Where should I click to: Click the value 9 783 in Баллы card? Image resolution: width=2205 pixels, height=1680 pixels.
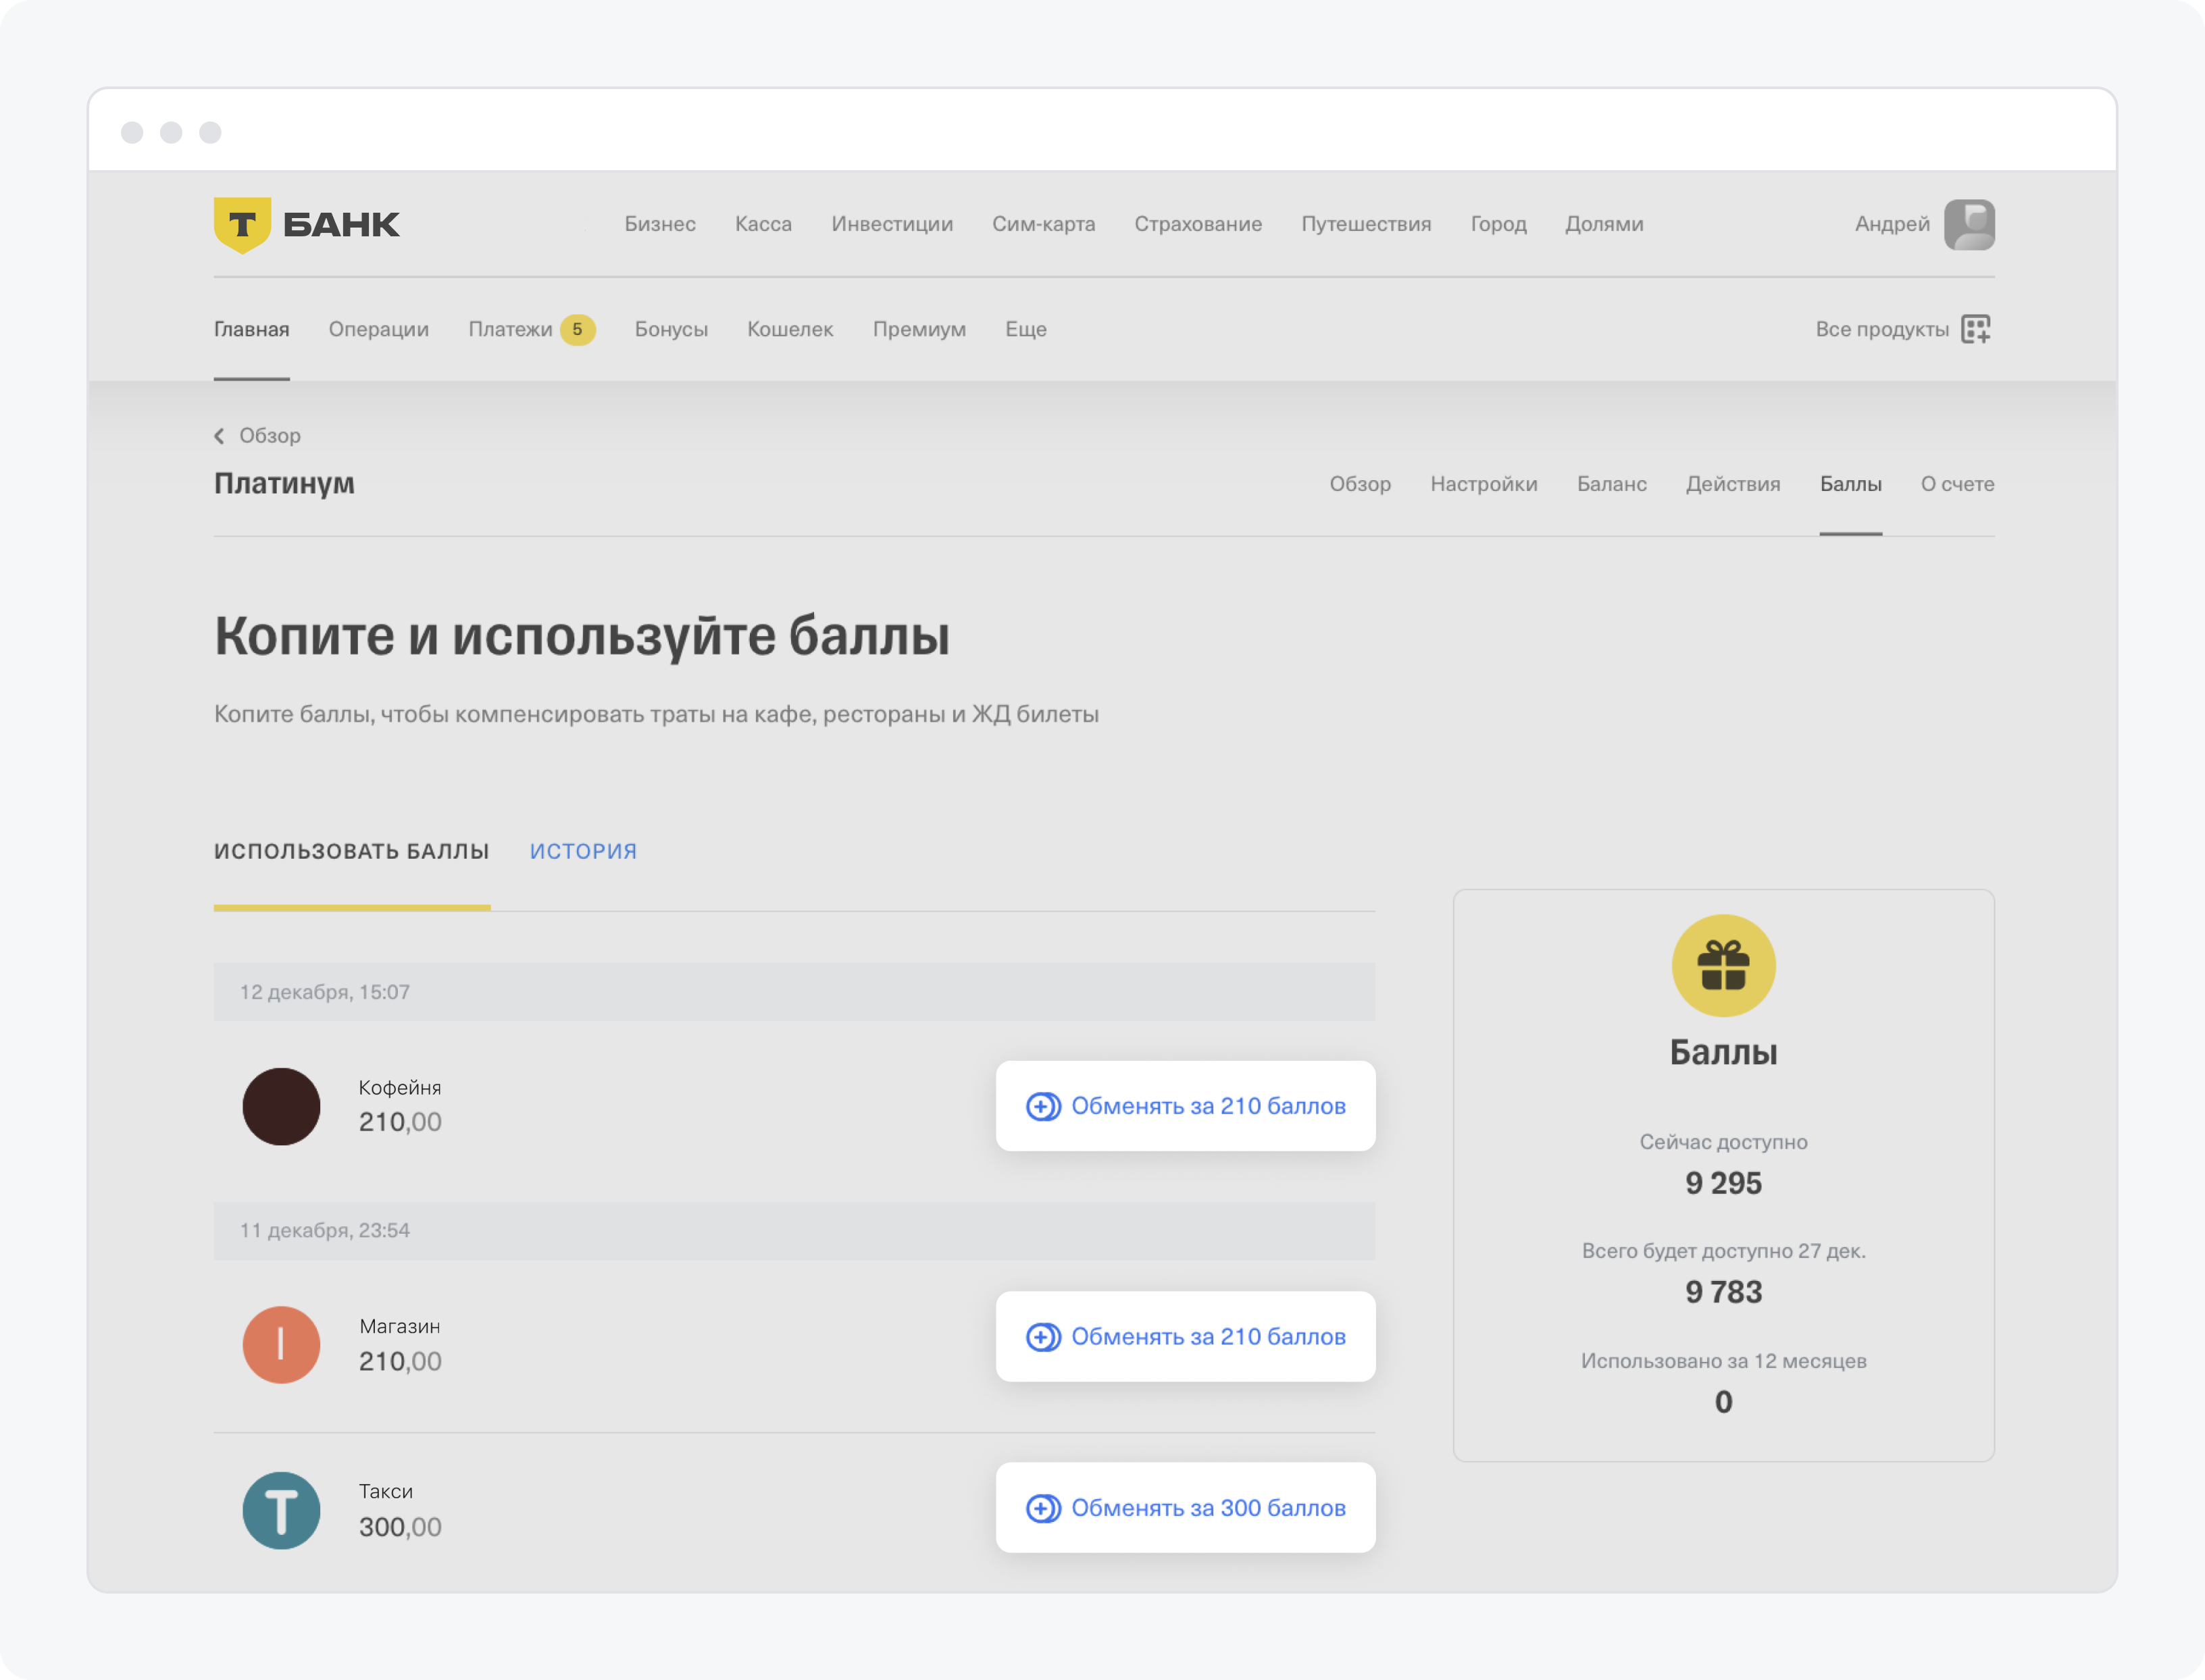(x=1723, y=1293)
